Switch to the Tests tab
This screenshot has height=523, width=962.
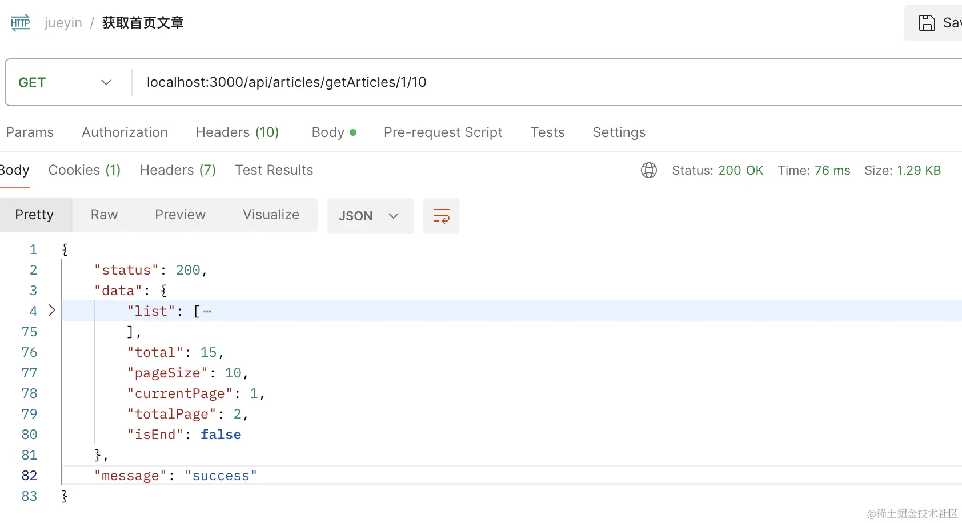547,132
